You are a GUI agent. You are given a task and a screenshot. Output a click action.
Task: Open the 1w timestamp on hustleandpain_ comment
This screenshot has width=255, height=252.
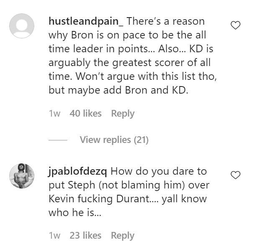(x=54, y=113)
